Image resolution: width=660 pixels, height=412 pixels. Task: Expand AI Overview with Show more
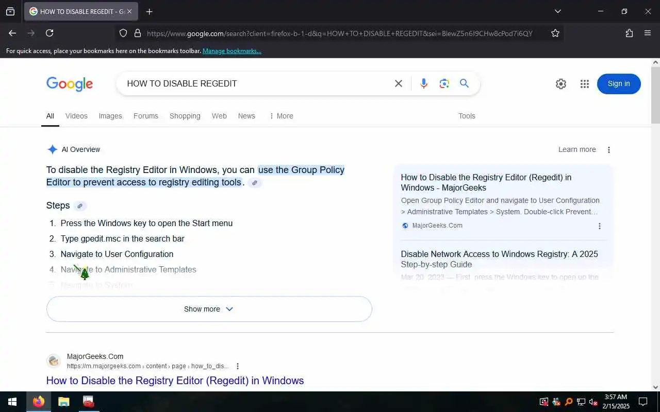tap(209, 309)
